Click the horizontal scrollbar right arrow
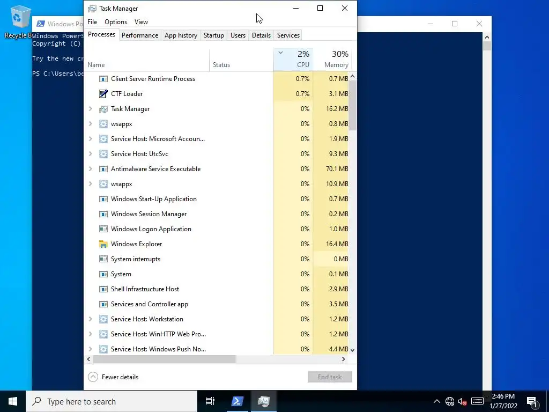Viewport: 549px width, 412px height. point(344,359)
